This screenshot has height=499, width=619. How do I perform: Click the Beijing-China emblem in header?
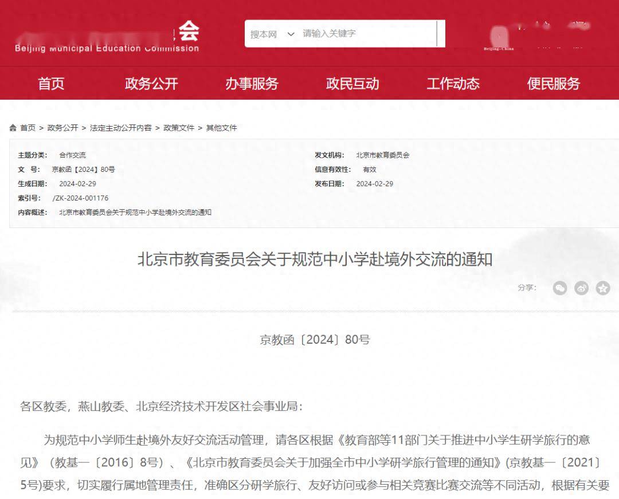coord(499,39)
